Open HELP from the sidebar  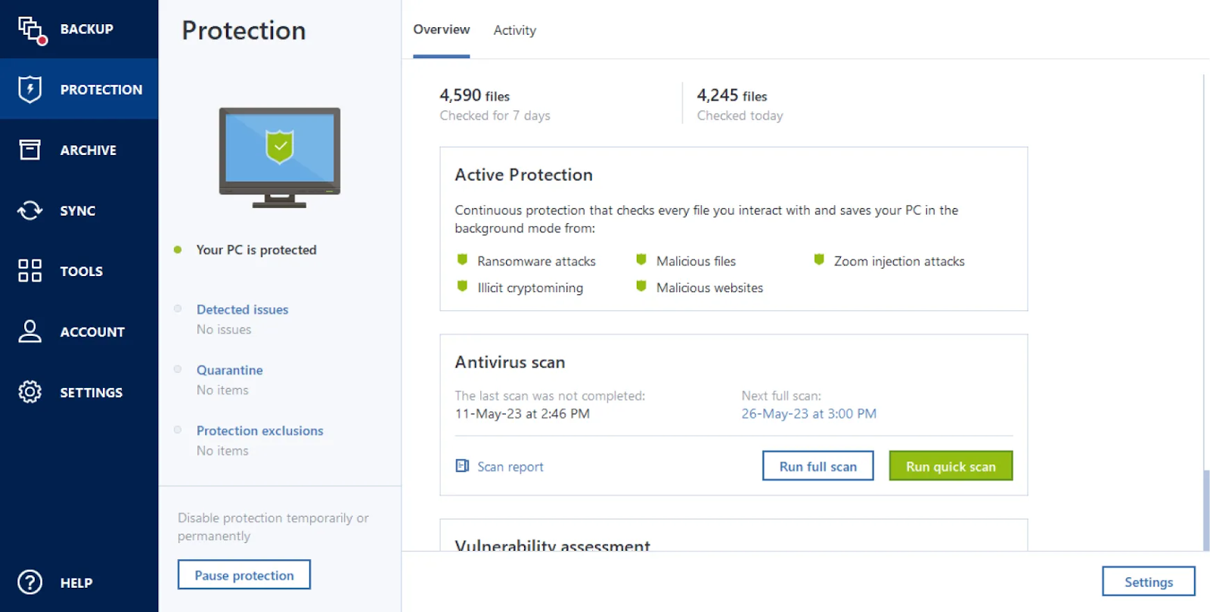[79, 582]
